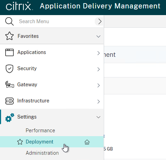
Task: Click the Gateway icon
Action: coord(9,85)
